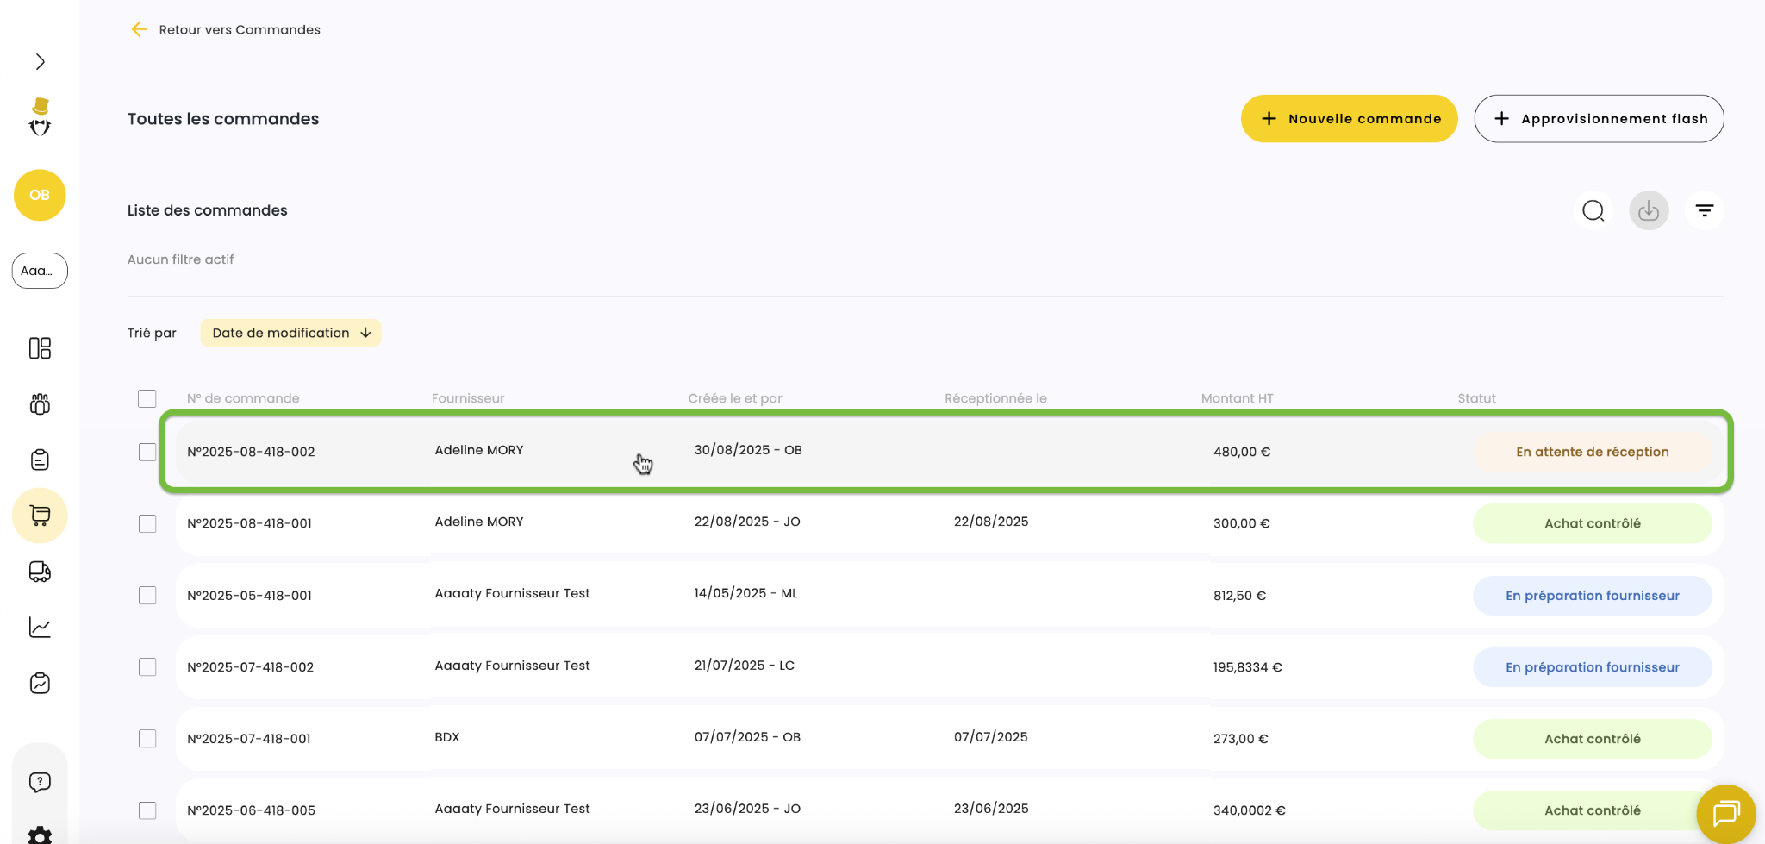Select checkbox for order N°2025-05-418-001
The image size is (1765, 844).
pyautogui.click(x=147, y=596)
